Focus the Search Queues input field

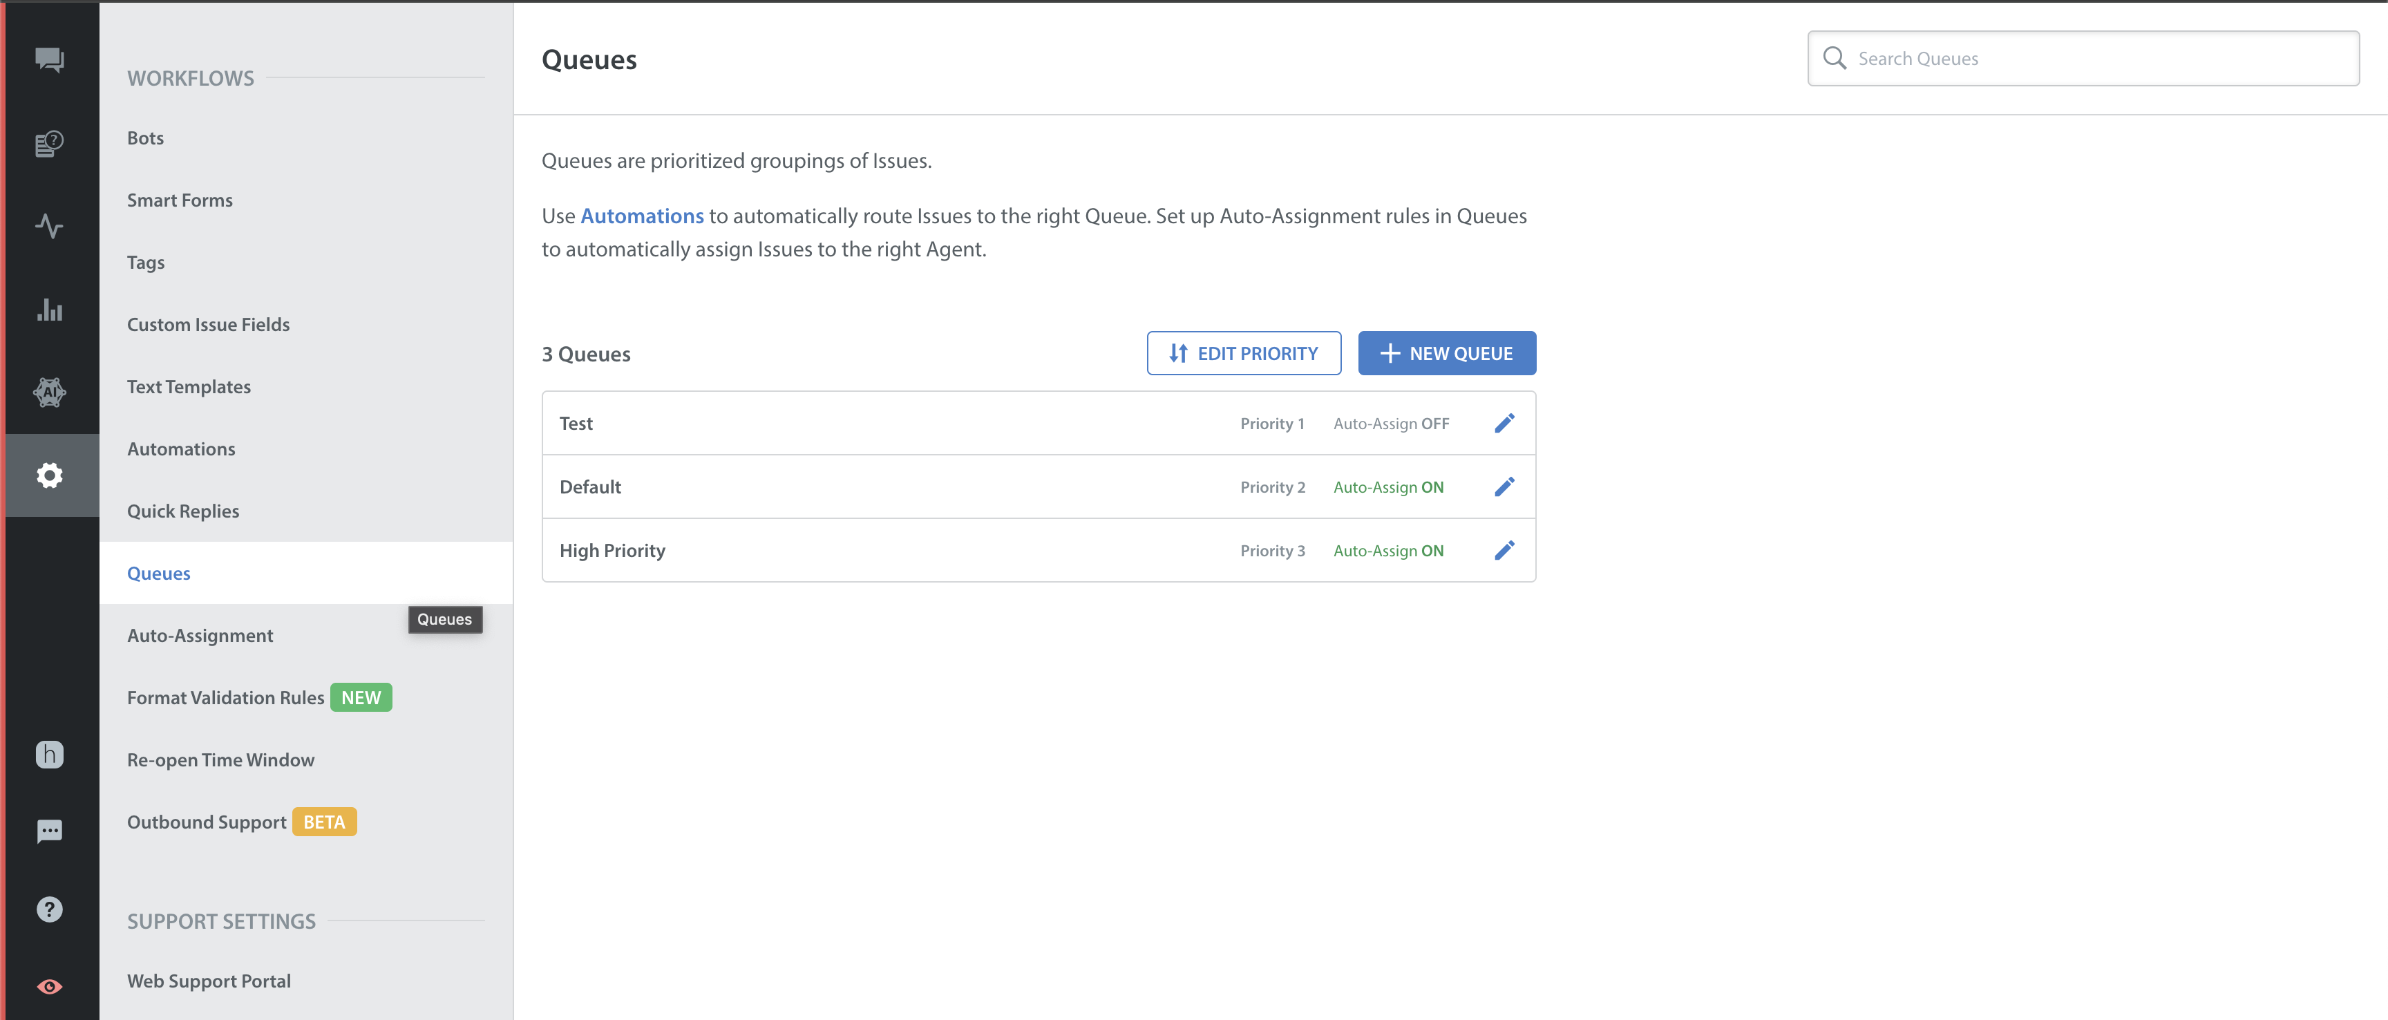coord(2083,59)
